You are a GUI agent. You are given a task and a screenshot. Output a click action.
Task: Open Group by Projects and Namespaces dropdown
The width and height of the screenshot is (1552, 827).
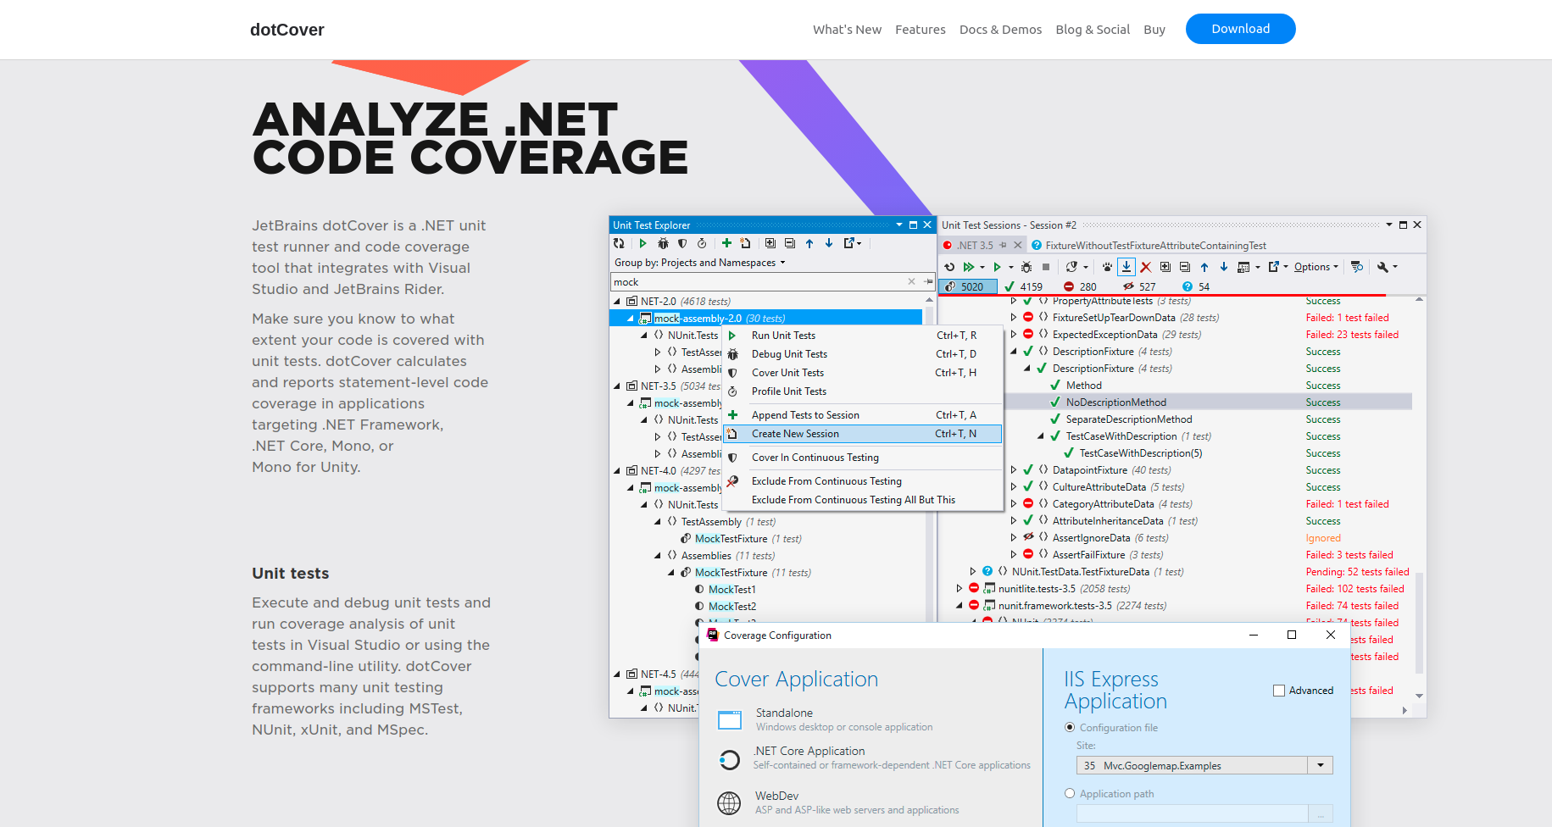(700, 263)
